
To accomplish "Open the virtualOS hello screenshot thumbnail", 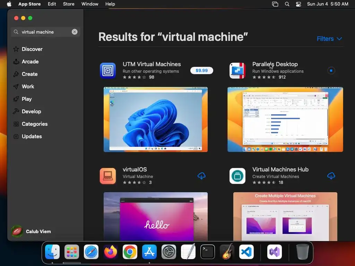I will (x=156, y=216).
